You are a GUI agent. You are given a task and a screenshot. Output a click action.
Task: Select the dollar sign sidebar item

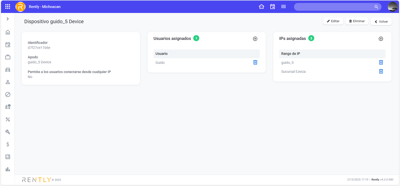coord(8,144)
